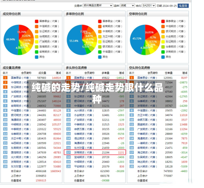Click increase value 144816
Screen dimensions: 204x188
56,78
